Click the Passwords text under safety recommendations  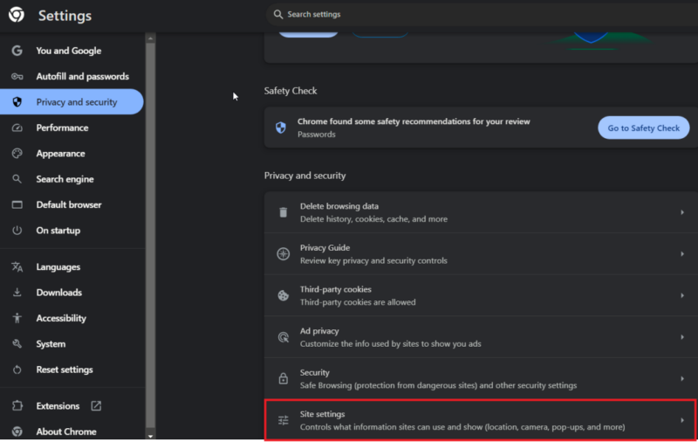click(x=317, y=135)
